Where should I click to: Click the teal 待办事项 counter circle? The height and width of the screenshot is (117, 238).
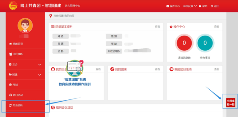(205, 43)
